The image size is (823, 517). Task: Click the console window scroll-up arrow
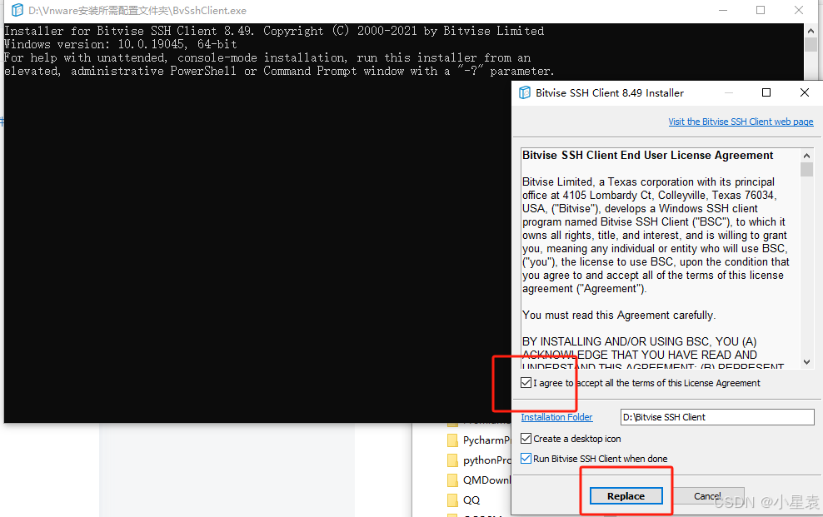[x=811, y=31]
